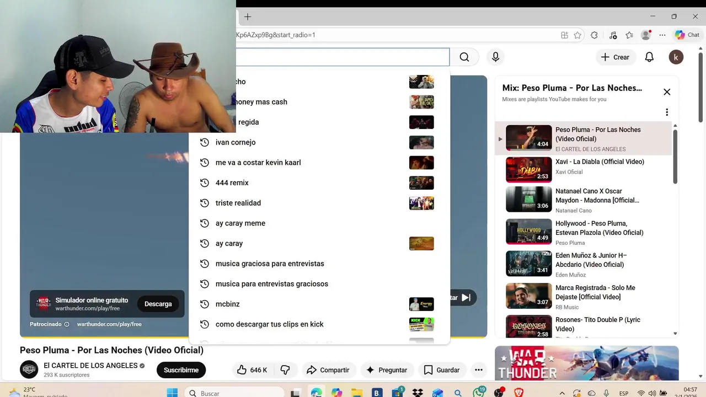Open Brave browser on taskbar
This screenshot has width=706, height=397.
pyautogui.click(x=518, y=393)
